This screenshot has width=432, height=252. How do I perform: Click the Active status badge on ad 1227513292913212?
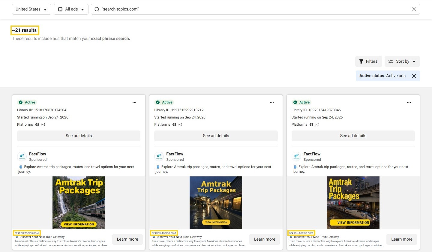point(164,102)
